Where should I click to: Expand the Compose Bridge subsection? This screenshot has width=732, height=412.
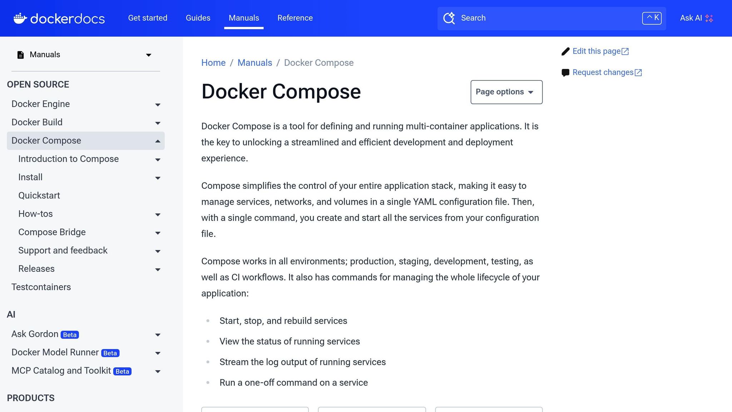(158, 233)
